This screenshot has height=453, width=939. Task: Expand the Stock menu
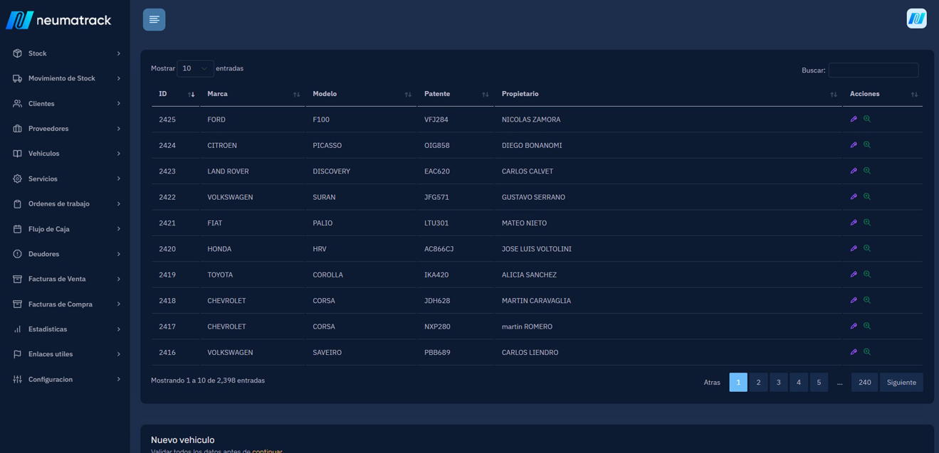pyautogui.click(x=66, y=53)
